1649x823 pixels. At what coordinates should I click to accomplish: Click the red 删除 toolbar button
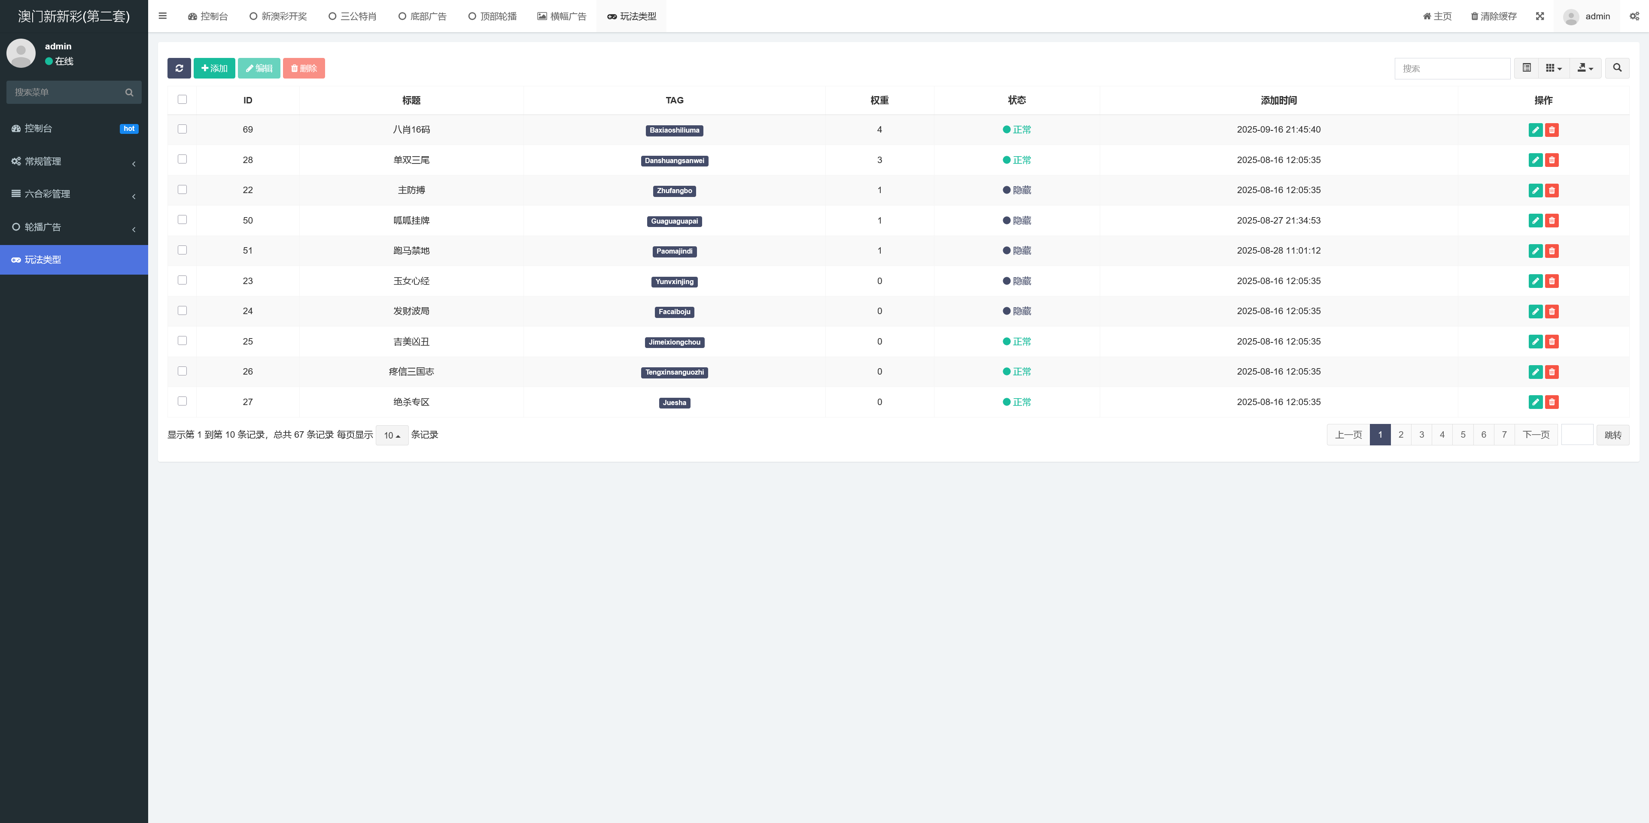[304, 68]
